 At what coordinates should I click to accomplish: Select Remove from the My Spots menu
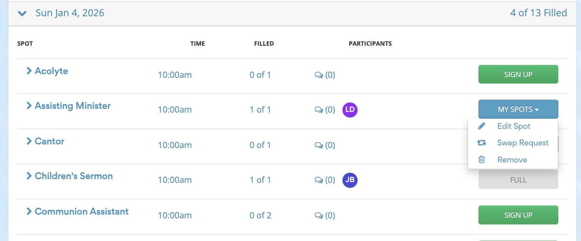[512, 159]
